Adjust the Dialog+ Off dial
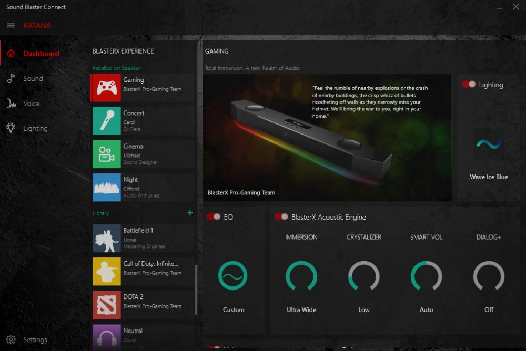 [489, 276]
